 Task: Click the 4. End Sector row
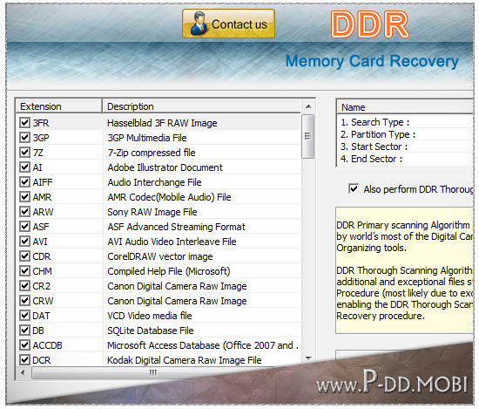click(x=405, y=159)
